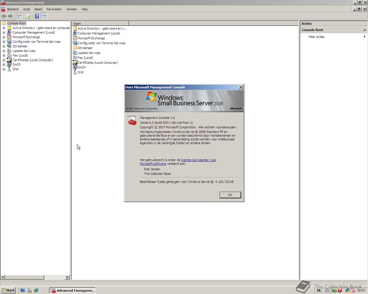Click the Advanced Management taskbar button

[73, 290]
